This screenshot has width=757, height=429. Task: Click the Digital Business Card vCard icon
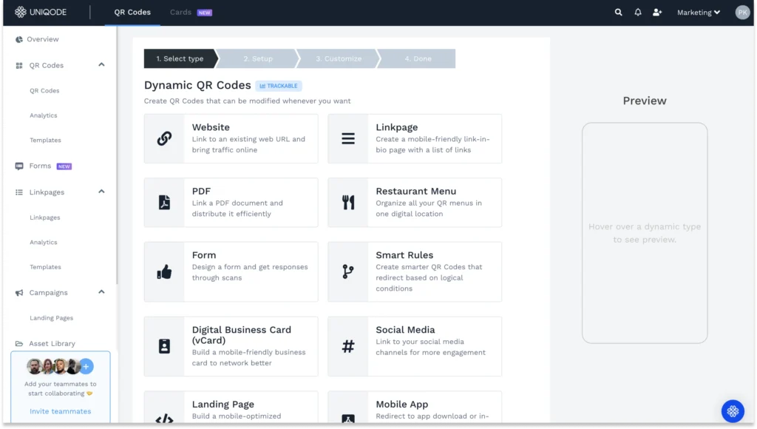pyautogui.click(x=164, y=346)
